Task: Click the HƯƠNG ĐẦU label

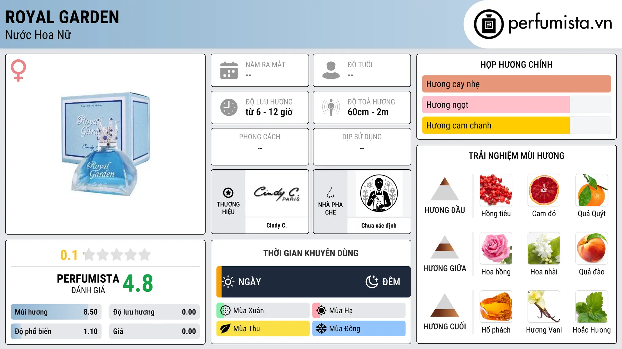Action: pyautogui.click(x=445, y=210)
